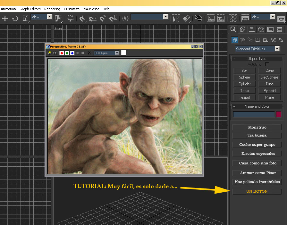Switch to the Utilities panel tab
Viewport: 287px width, 225px height.
click(x=280, y=29)
